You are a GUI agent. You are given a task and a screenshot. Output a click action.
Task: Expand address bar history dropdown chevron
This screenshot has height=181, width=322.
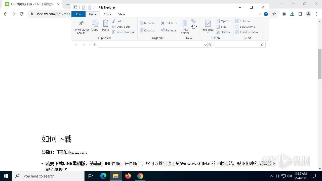pos(206,45)
